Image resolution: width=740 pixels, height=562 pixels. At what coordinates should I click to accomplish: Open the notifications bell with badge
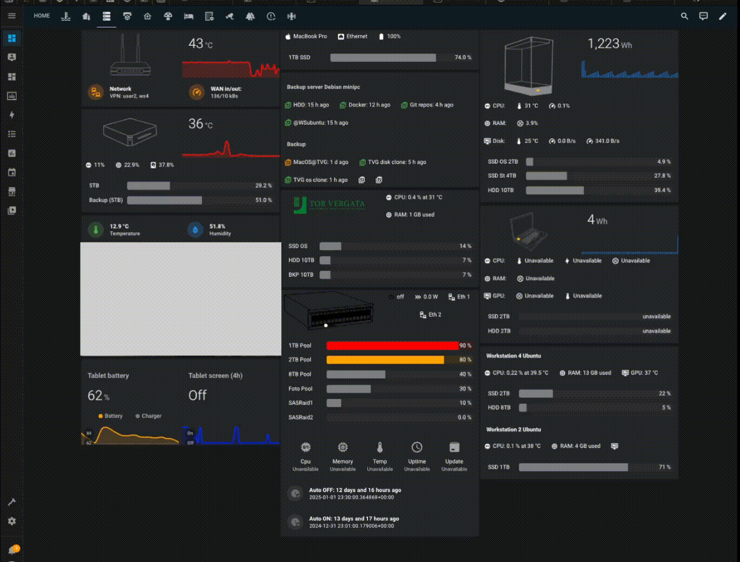tap(13, 550)
